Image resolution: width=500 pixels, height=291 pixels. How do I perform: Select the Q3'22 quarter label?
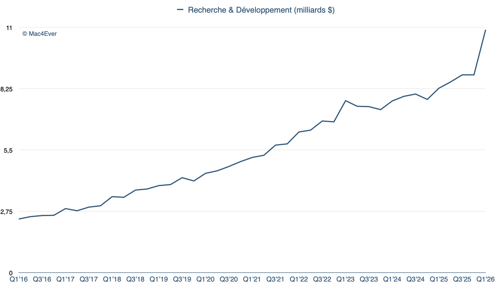pyautogui.click(x=322, y=279)
